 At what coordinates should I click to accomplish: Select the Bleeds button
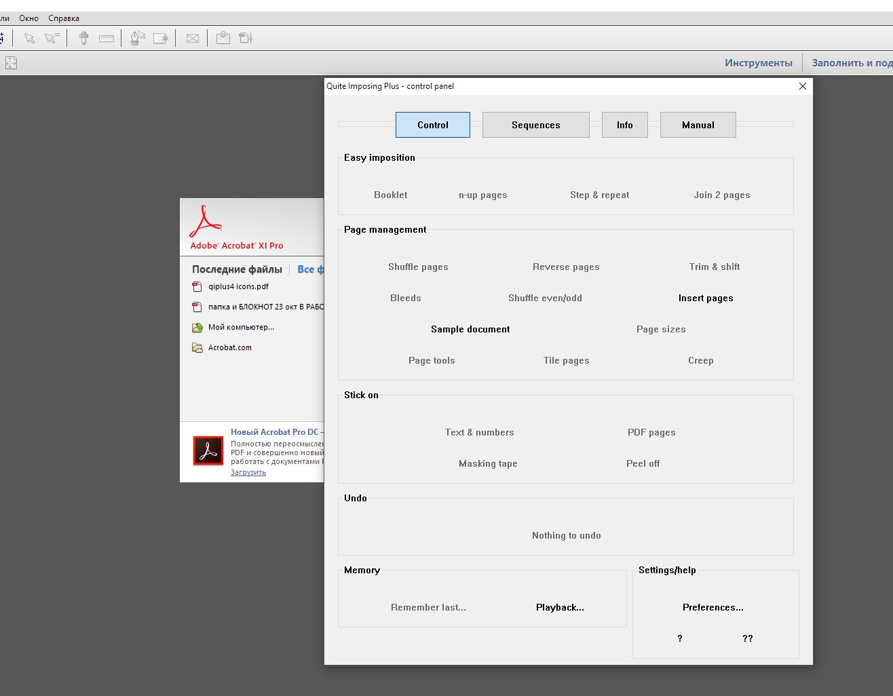point(406,298)
